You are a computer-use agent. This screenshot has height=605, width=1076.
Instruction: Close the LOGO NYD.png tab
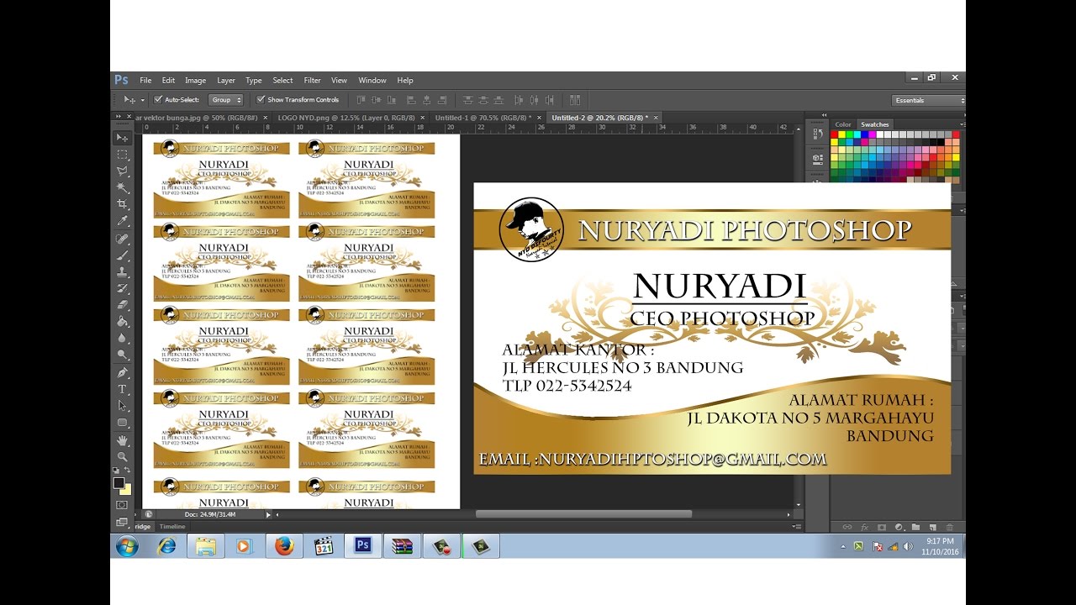pos(422,118)
